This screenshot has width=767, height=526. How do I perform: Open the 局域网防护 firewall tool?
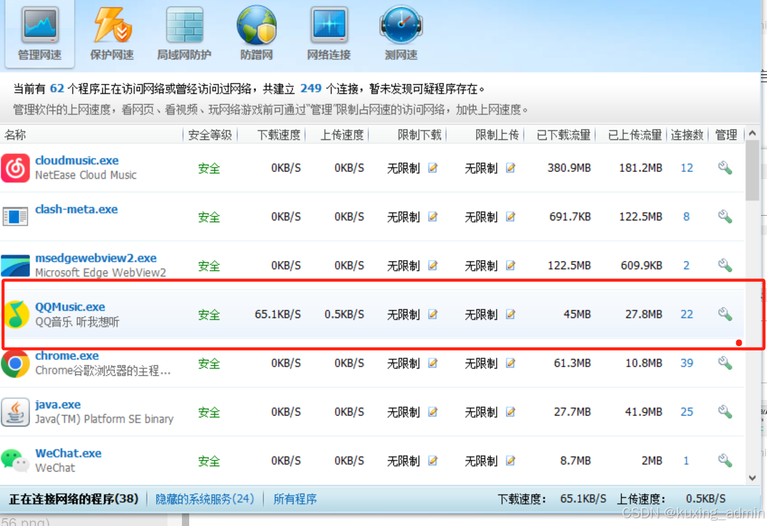coord(184,34)
